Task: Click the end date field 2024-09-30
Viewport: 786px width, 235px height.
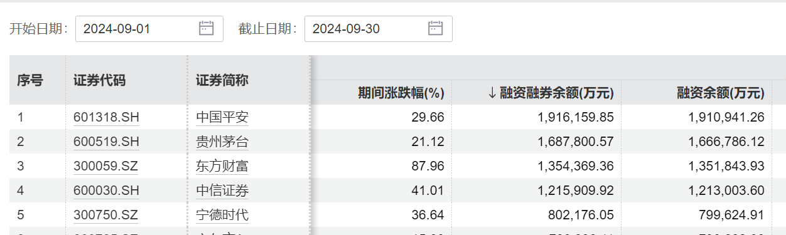Action: pos(379,28)
